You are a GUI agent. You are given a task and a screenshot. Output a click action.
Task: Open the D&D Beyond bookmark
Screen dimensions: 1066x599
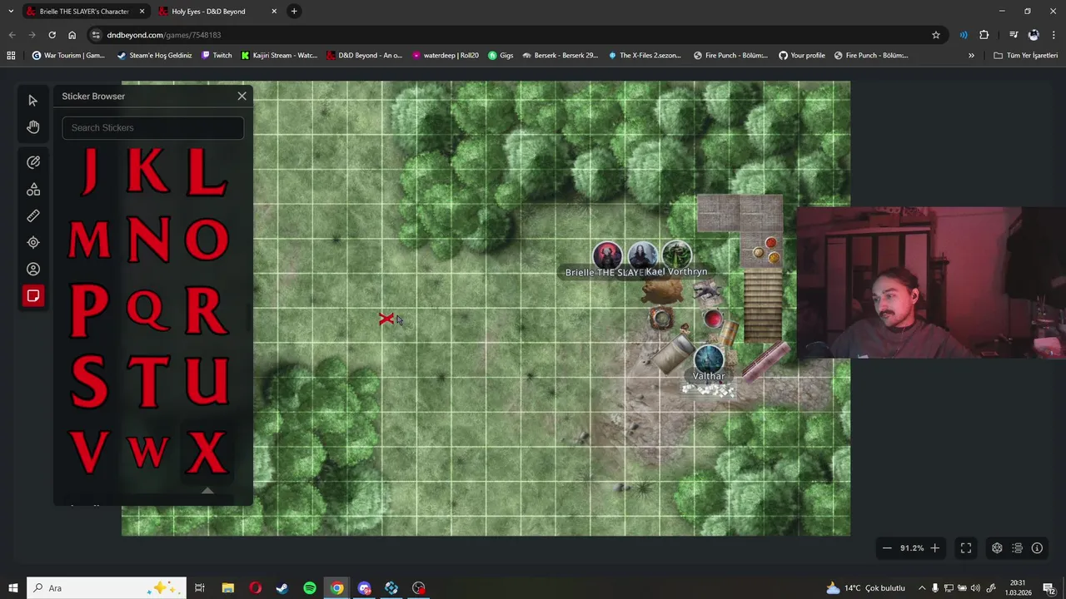(x=364, y=56)
